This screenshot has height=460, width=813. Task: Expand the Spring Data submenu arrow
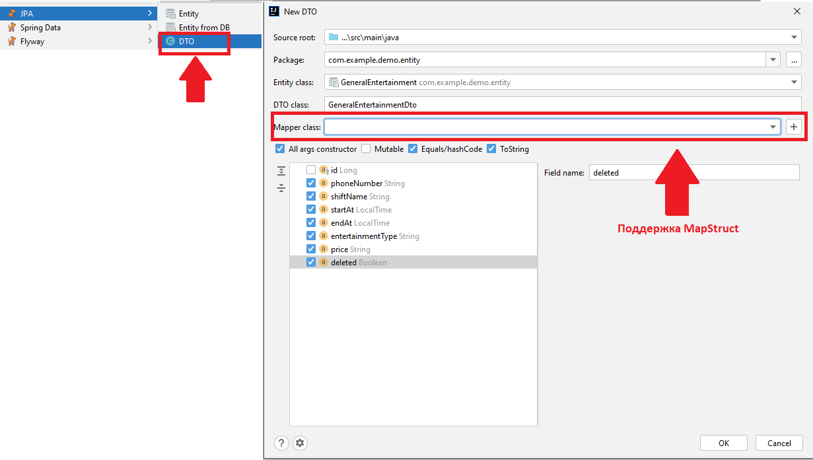[150, 27]
